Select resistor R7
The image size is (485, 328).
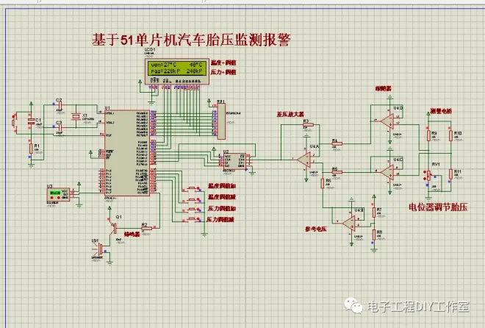(374, 213)
